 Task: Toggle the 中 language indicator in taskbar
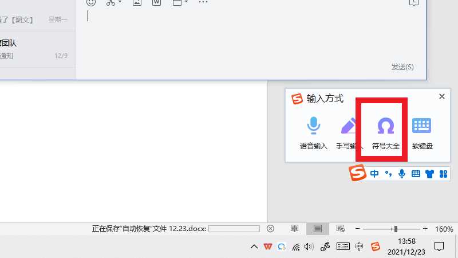click(360, 247)
